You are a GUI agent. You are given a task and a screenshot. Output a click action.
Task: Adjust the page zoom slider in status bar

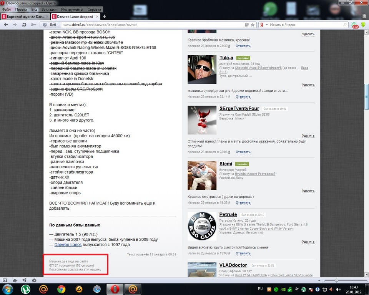click(x=336, y=280)
